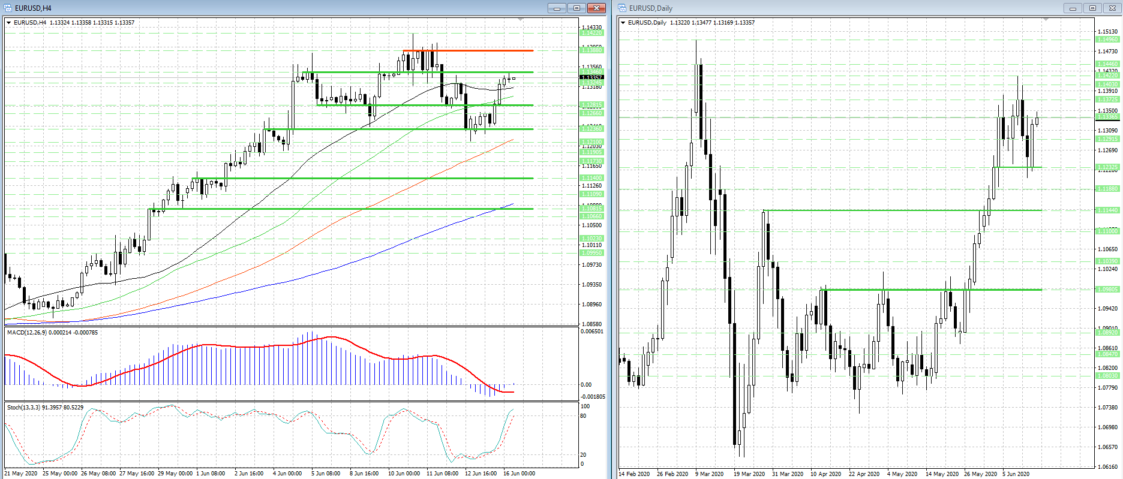Click the 1.14960 price label on Daily scale

click(x=1107, y=40)
